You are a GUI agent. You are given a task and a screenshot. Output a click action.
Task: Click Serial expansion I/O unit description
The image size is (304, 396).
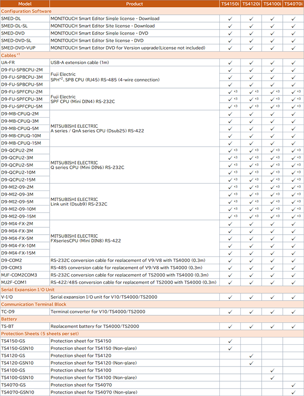(x=104, y=297)
